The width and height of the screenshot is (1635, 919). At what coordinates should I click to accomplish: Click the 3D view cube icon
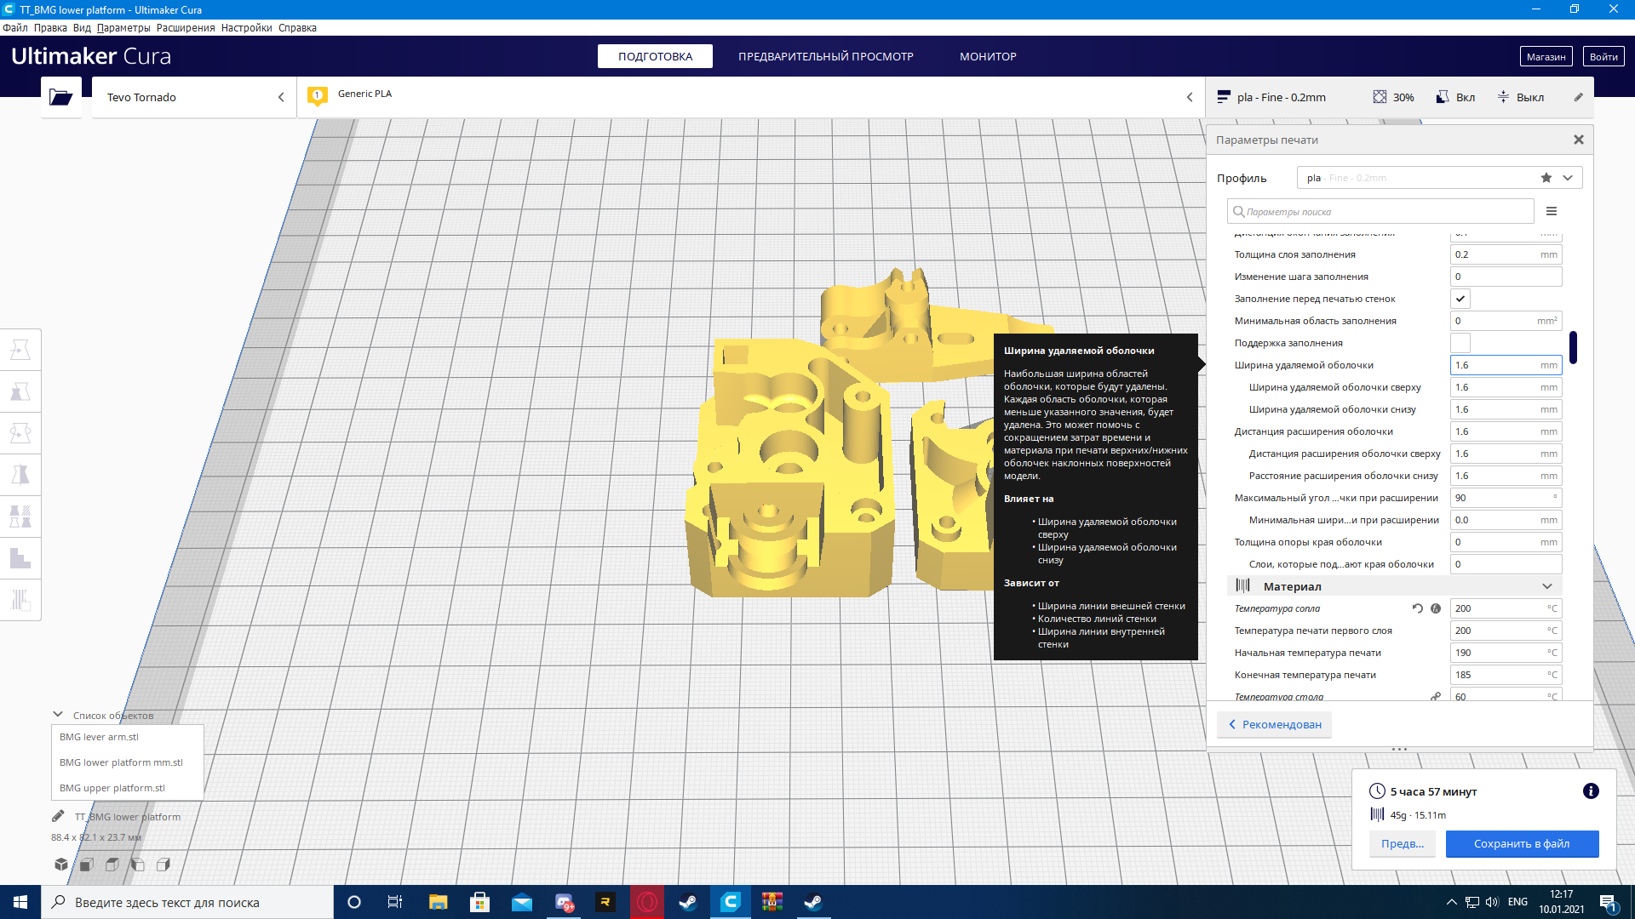tap(60, 865)
